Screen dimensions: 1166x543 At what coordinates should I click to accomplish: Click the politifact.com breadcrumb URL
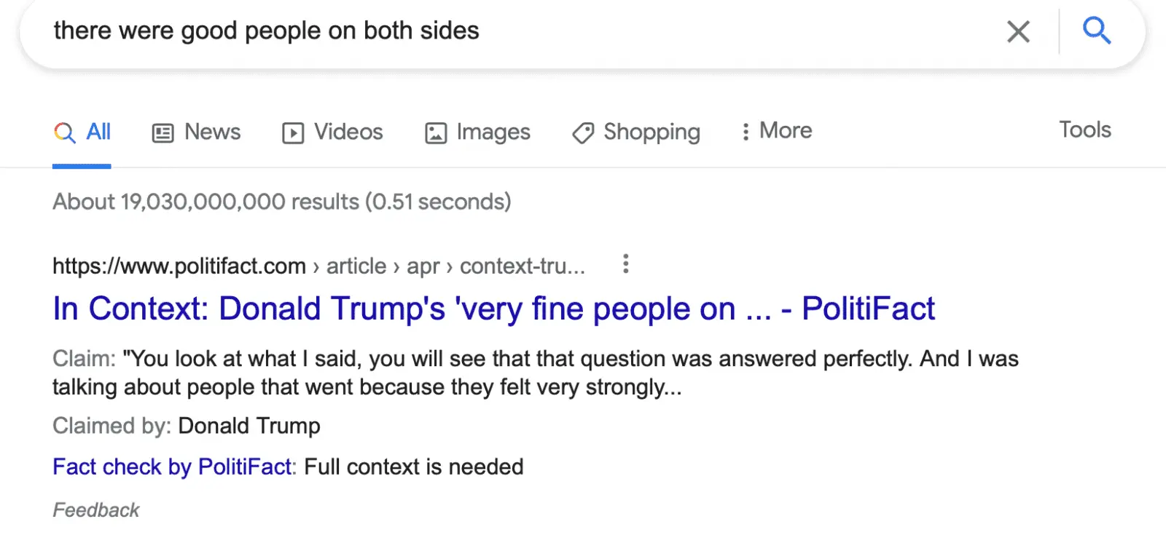point(179,265)
